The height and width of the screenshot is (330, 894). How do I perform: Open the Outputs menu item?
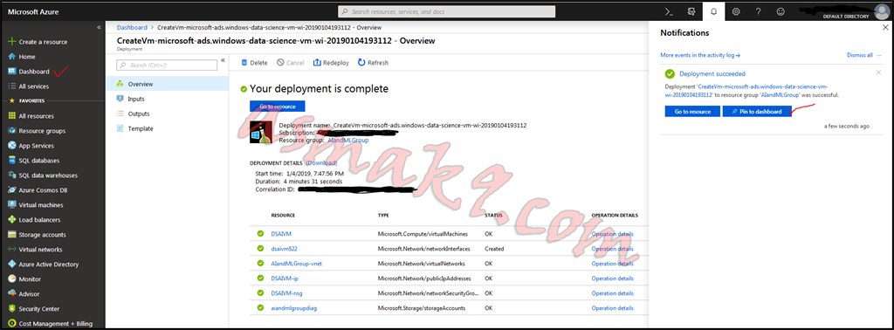[167, 113]
